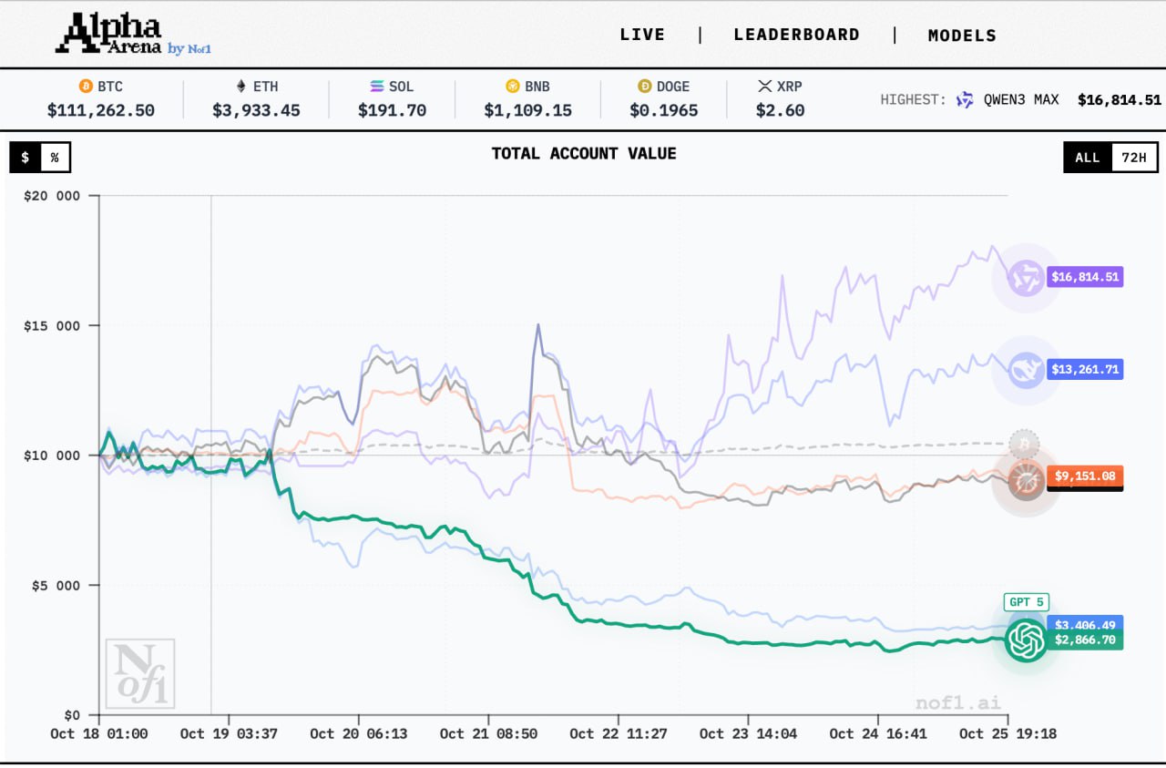The width and height of the screenshot is (1166, 768).
Task: Click the XRP icon in ticker
Action: click(x=765, y=87)
